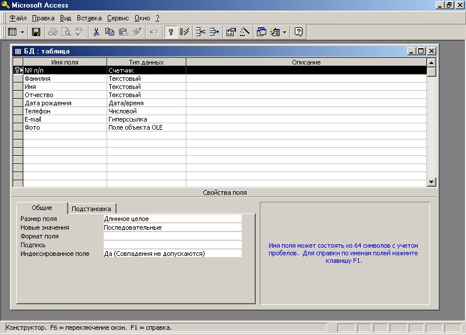Screen dimensions: 466x335
Task: Click the Новые значения value Последовательные
Action: pos(172,227)
